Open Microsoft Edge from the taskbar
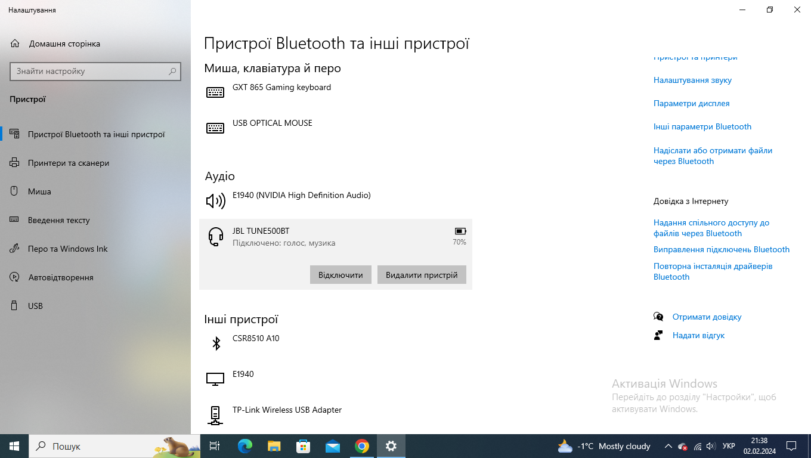This screenshot has height=458, width=811. (244, 446)
